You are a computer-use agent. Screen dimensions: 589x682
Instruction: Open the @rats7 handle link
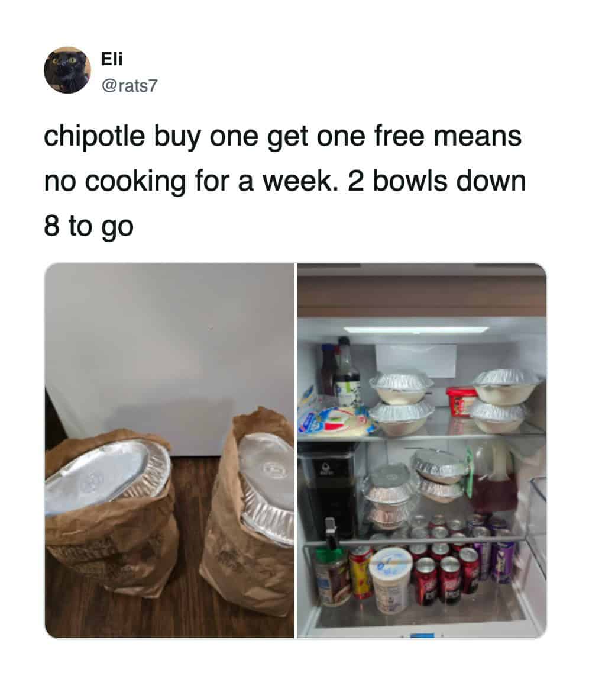(130, 86)
